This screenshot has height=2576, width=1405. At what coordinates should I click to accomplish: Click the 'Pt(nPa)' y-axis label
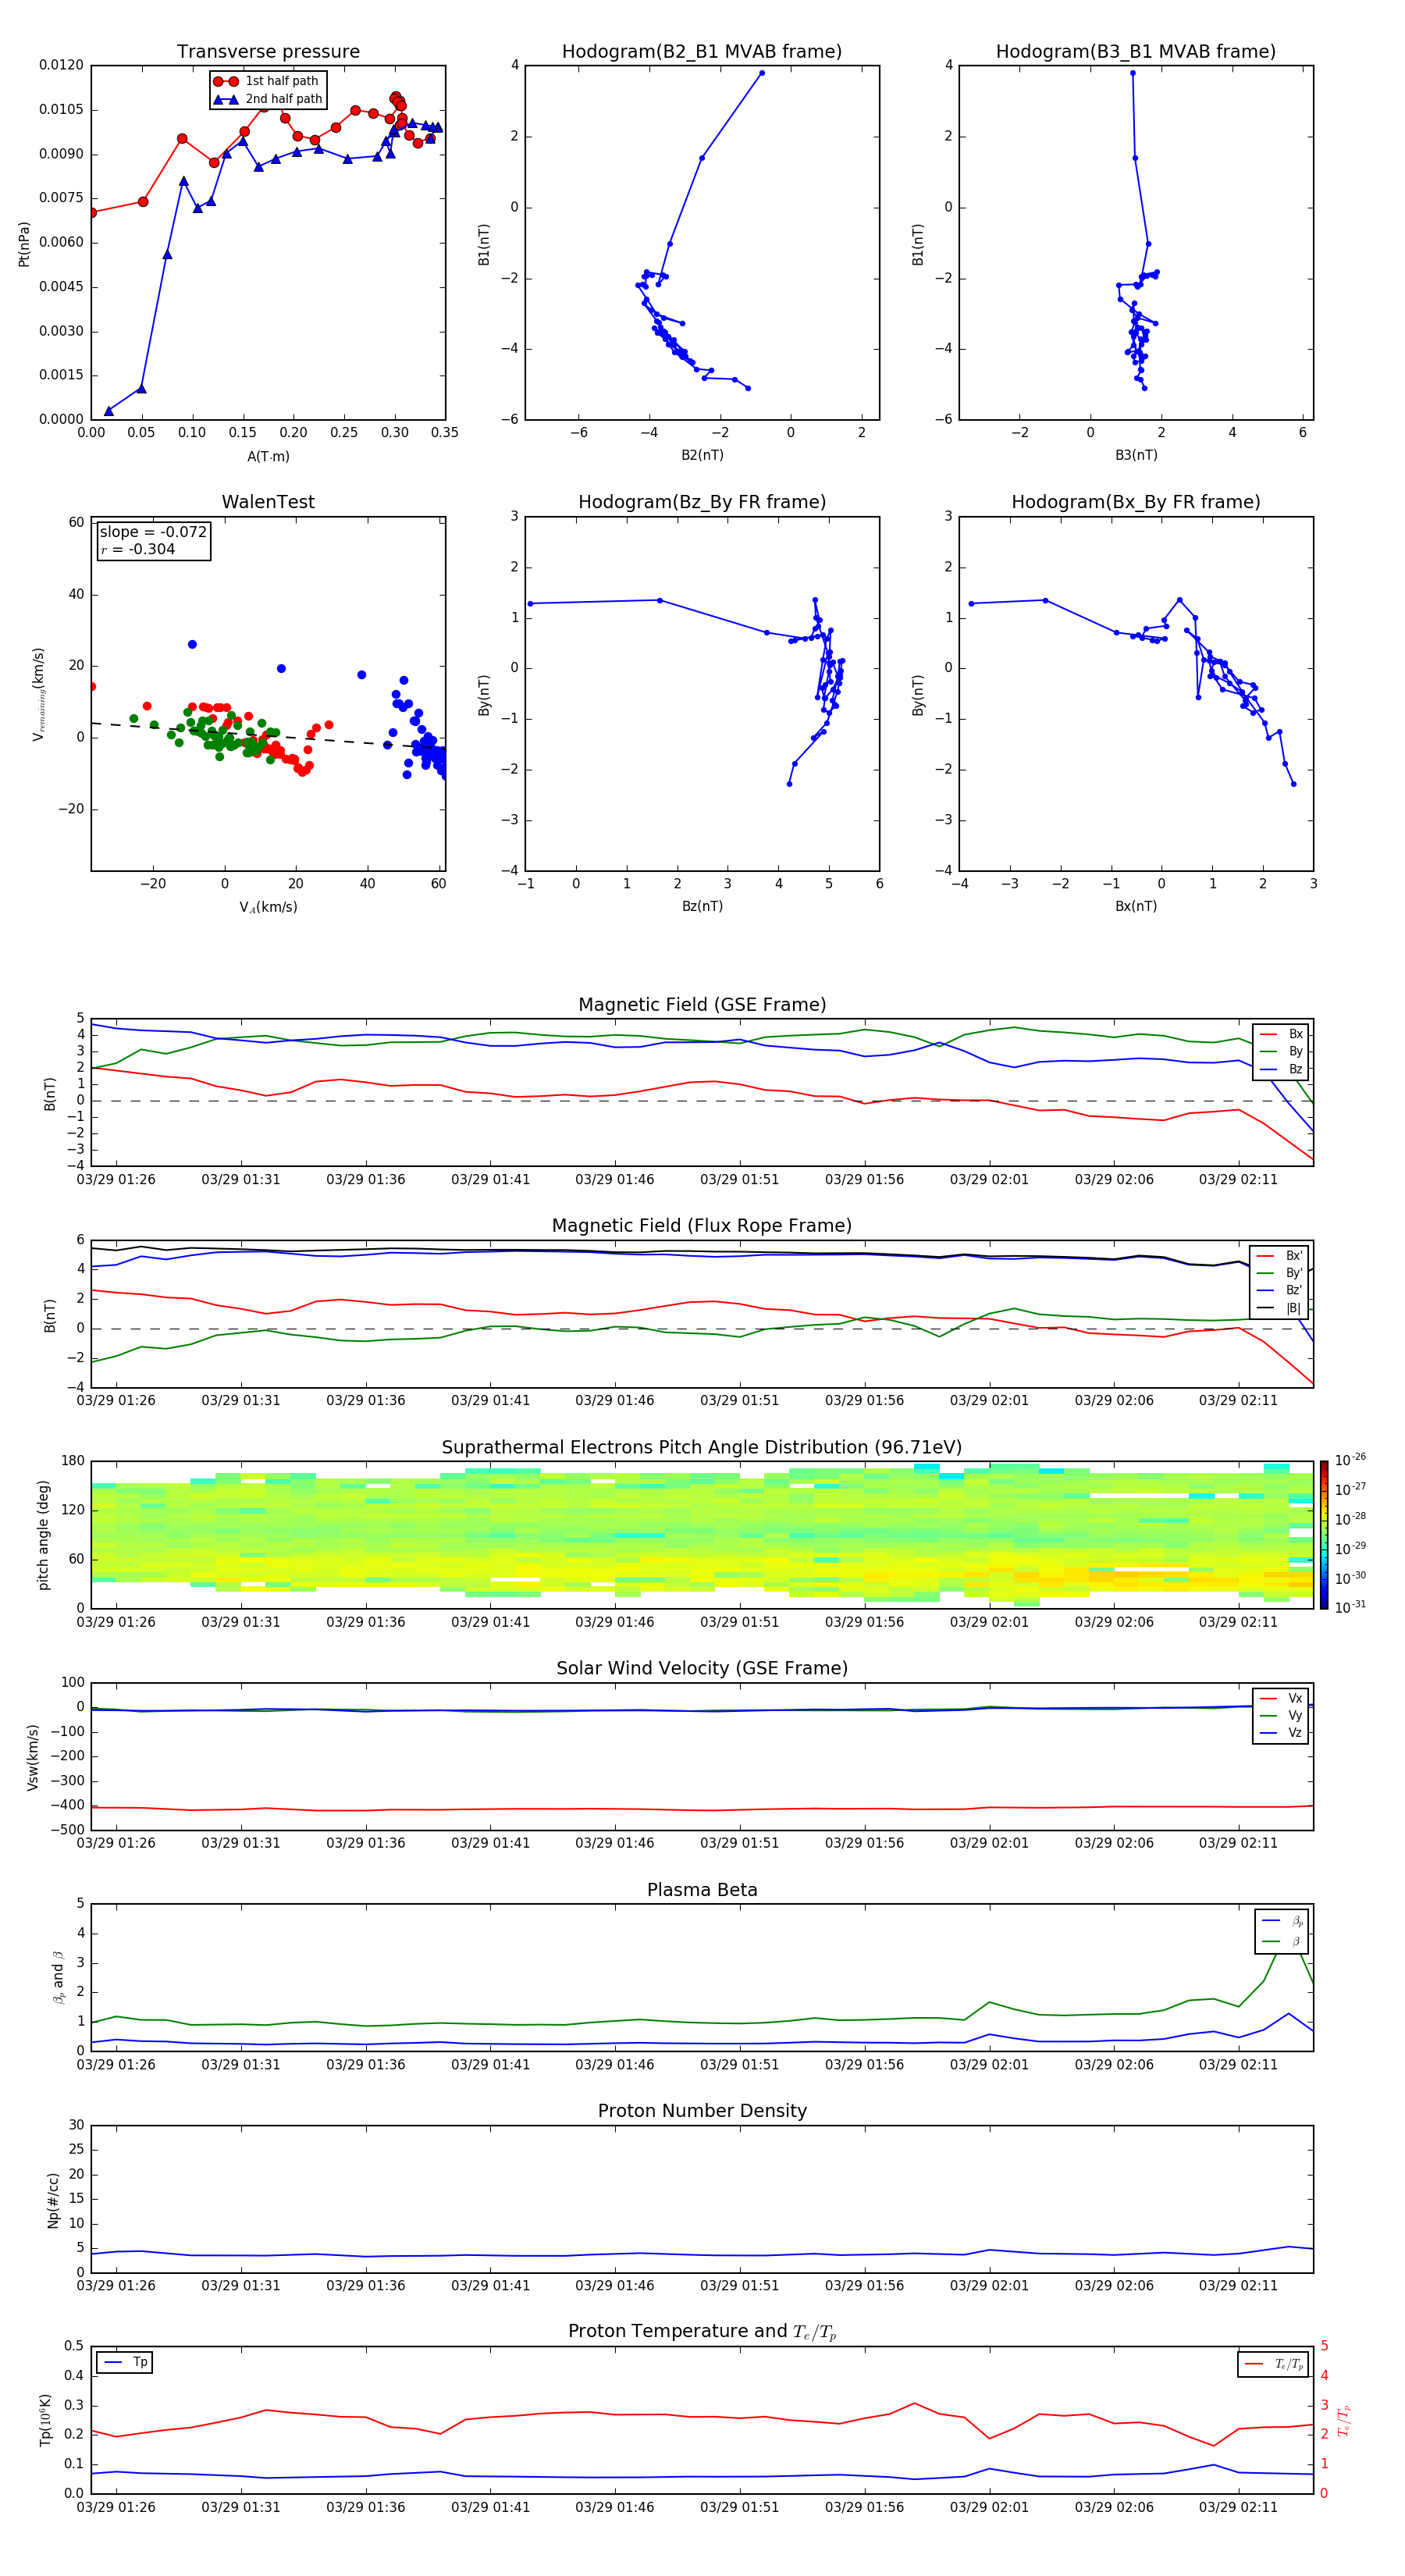click(24, 243)
